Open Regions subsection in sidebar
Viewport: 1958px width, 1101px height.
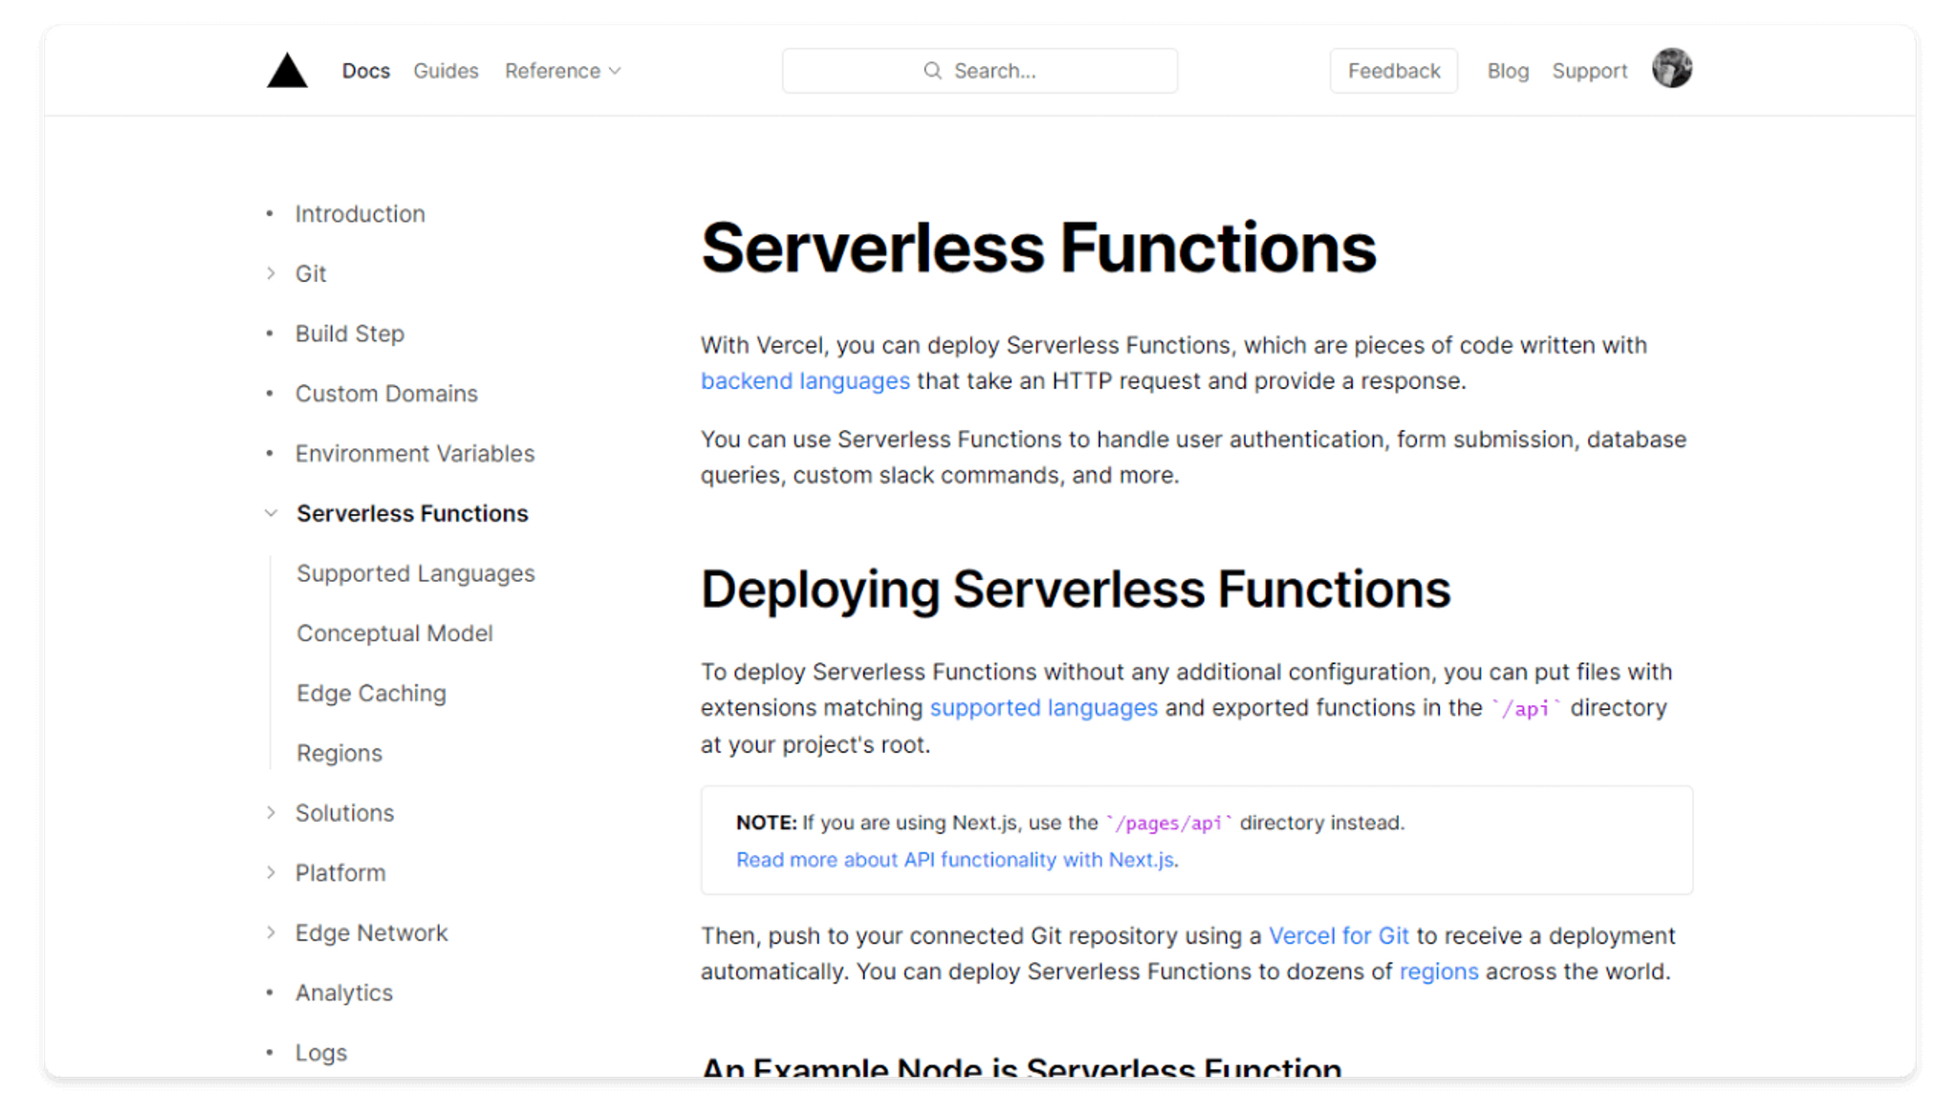(339, 753)
